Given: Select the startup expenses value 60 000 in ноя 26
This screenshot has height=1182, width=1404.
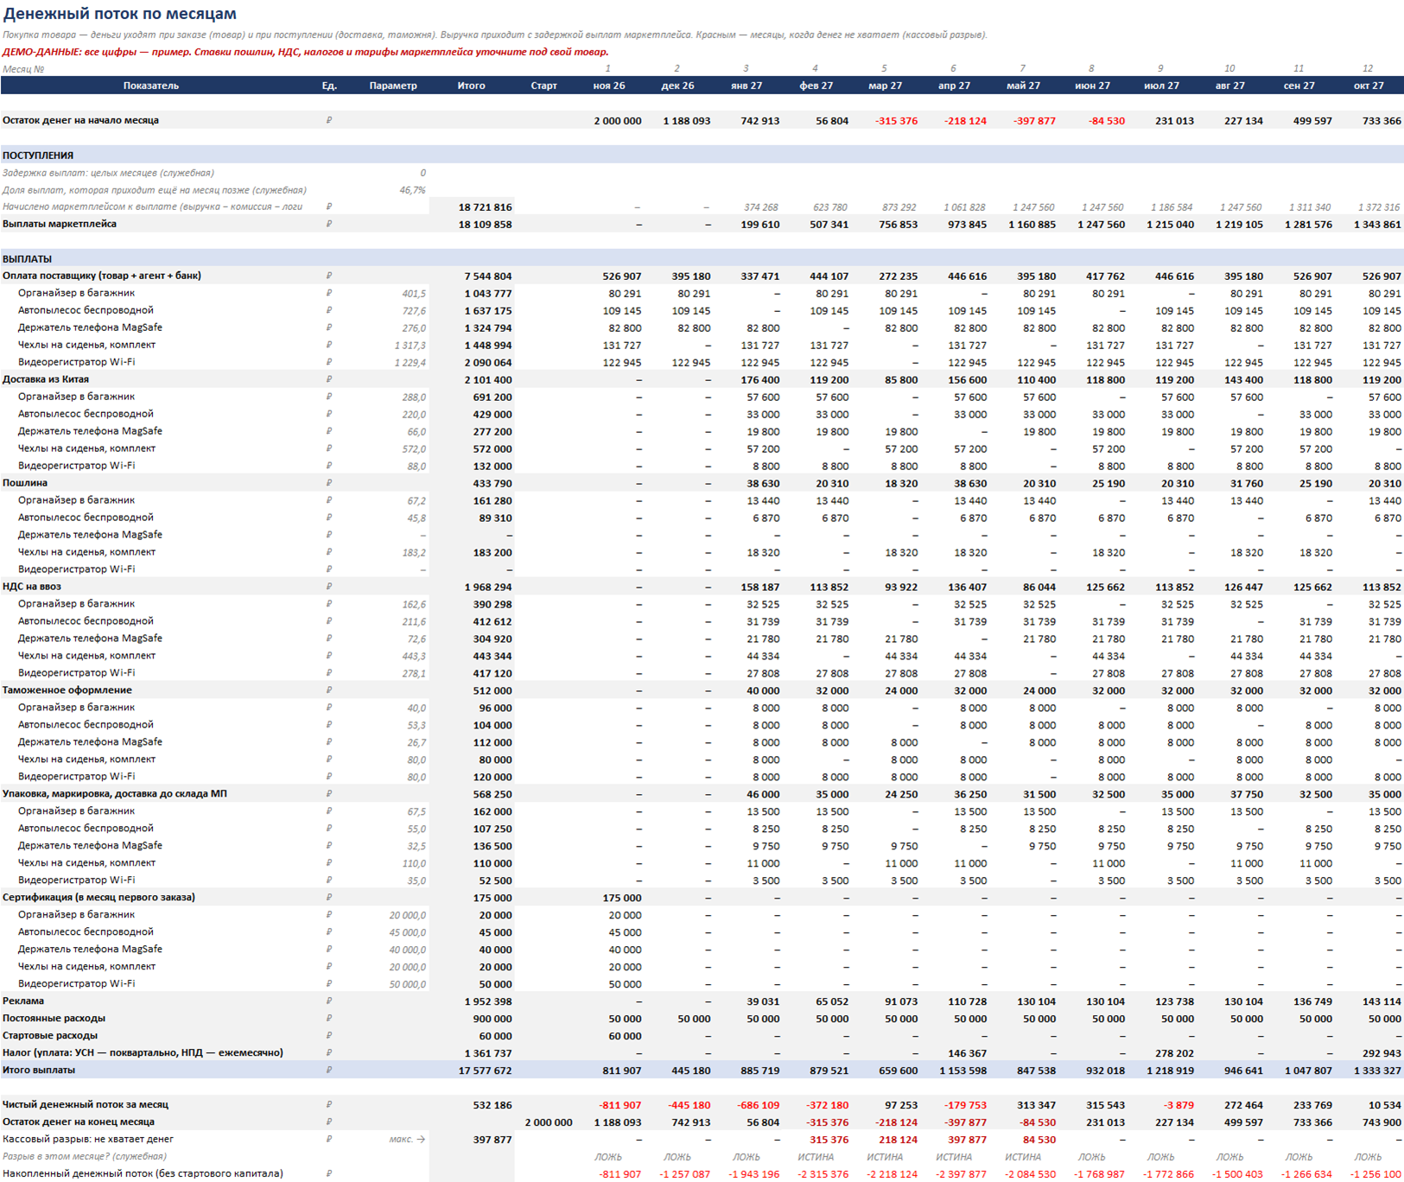Looking at the screenshot, I should pos(625,1037).
